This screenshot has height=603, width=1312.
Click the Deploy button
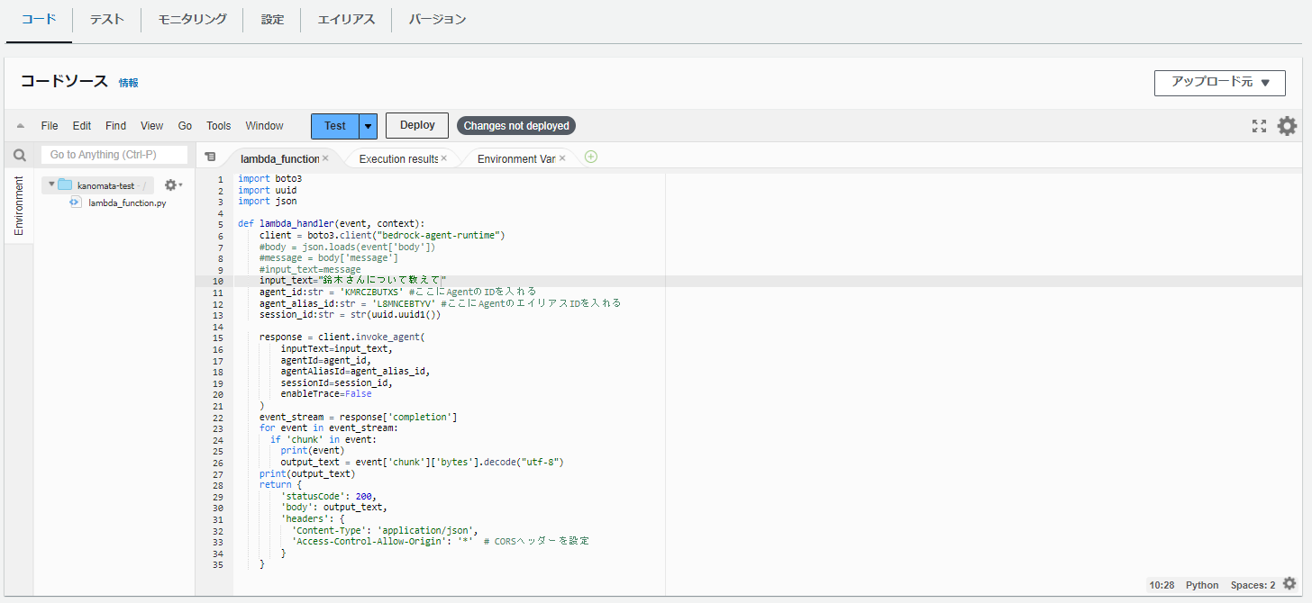[417, 126]
